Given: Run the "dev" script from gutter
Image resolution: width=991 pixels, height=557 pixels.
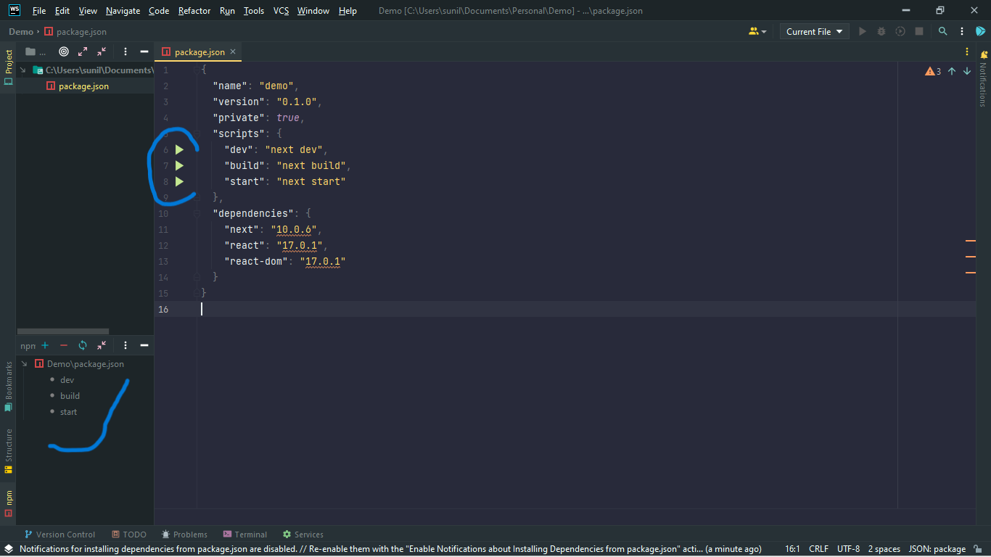Looking at the screenshot, I should [x=179, y=149].
